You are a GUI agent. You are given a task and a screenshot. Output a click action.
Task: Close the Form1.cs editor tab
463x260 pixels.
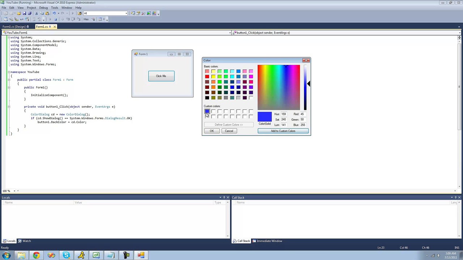click(x=55, y=27)
